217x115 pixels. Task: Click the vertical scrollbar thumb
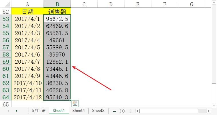point(214,93)
